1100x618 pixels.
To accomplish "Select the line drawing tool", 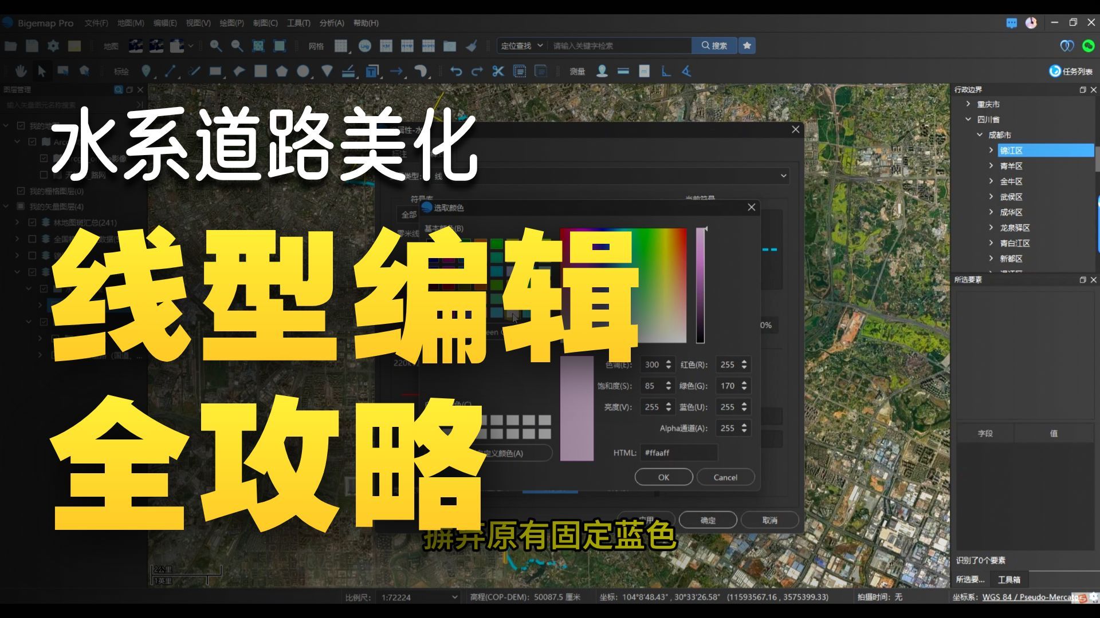I will (x=170, y=71).
